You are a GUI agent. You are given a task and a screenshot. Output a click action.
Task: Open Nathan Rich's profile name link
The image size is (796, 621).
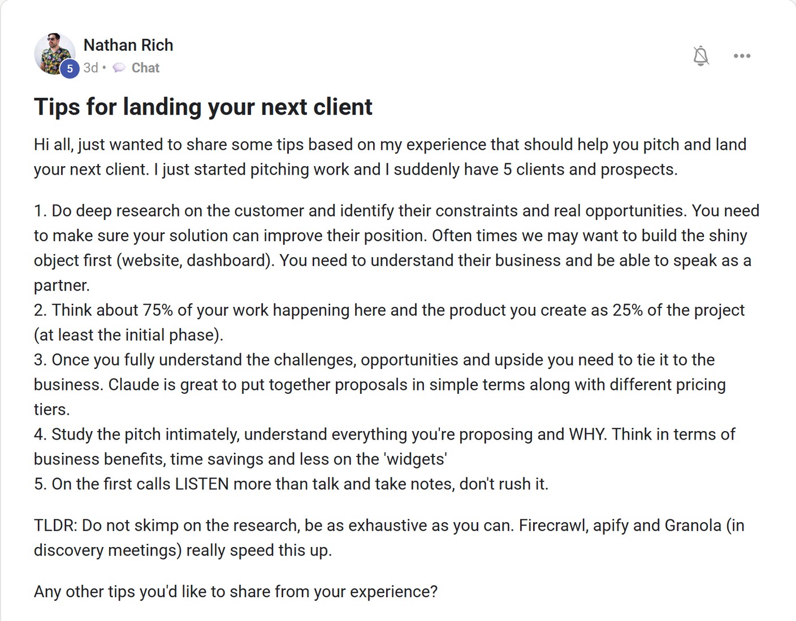[x=128, y=45]
